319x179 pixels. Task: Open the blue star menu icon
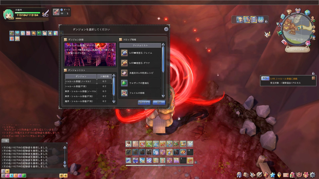click(x=272, y=175)
